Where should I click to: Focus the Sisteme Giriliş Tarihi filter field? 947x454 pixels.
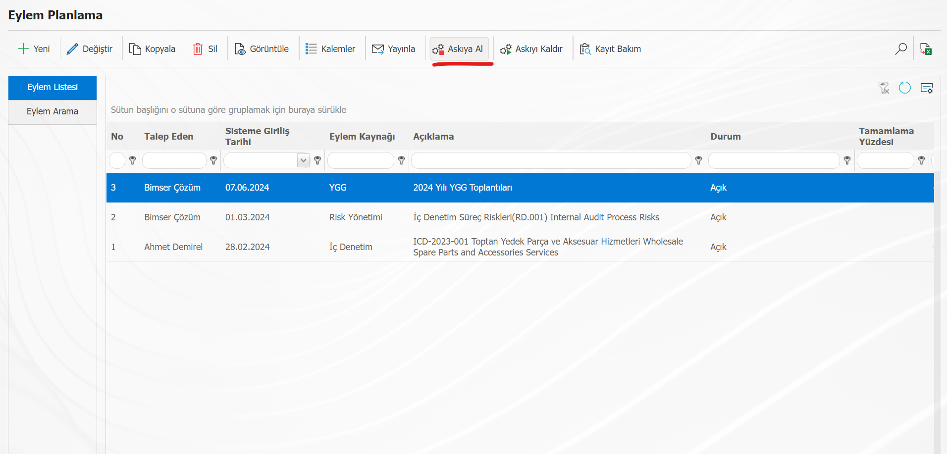261,160
